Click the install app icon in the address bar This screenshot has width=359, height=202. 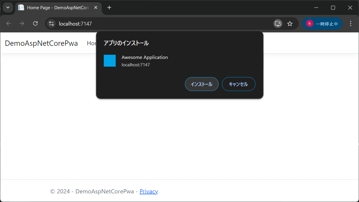[278, 24]
